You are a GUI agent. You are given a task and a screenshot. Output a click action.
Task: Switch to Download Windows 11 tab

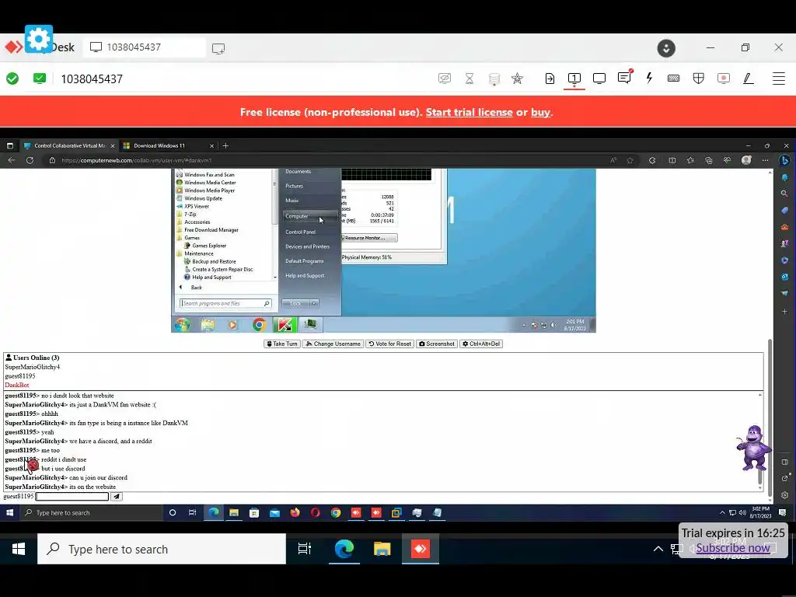click(159, 145)
